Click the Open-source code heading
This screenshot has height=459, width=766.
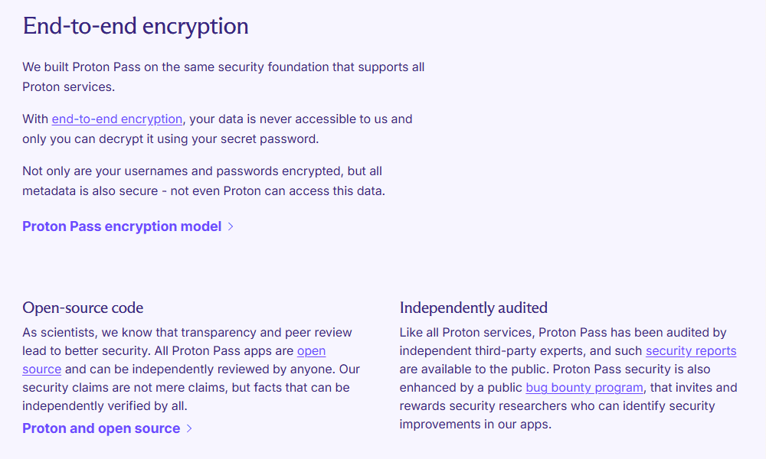pyautogui.click(x=83, y=308)
